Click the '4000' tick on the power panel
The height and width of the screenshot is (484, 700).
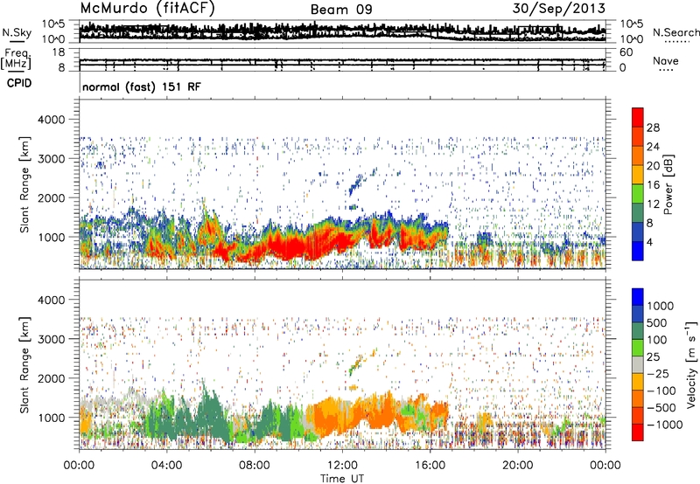click(x=52, y=120)
